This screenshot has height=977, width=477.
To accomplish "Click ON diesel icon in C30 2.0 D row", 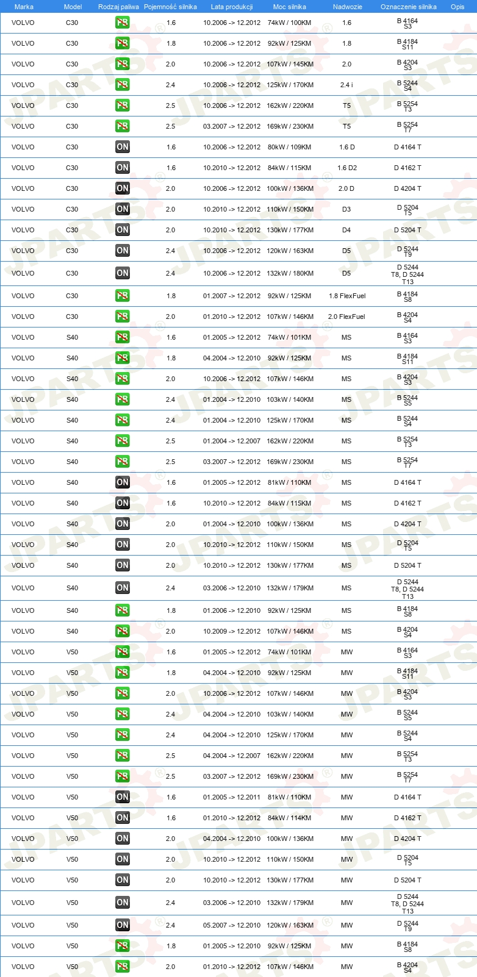I will 123,188.
